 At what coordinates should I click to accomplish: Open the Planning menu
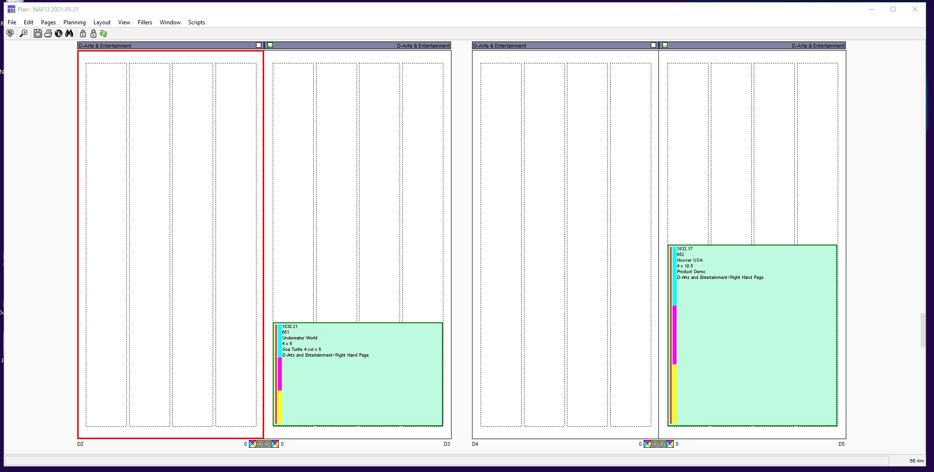point(74,22)
